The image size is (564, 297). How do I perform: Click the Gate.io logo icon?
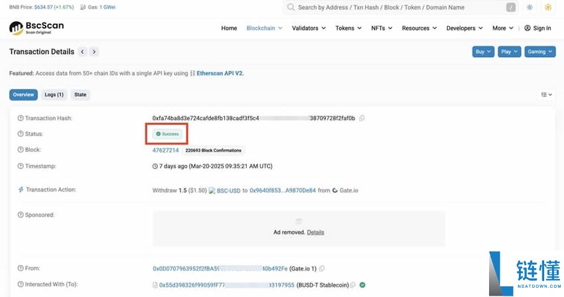[x=335, y=190]
